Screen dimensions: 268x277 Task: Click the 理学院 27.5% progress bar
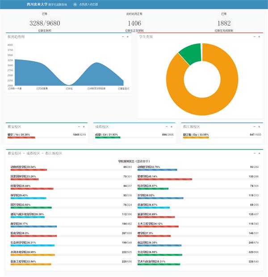[154, 236]
